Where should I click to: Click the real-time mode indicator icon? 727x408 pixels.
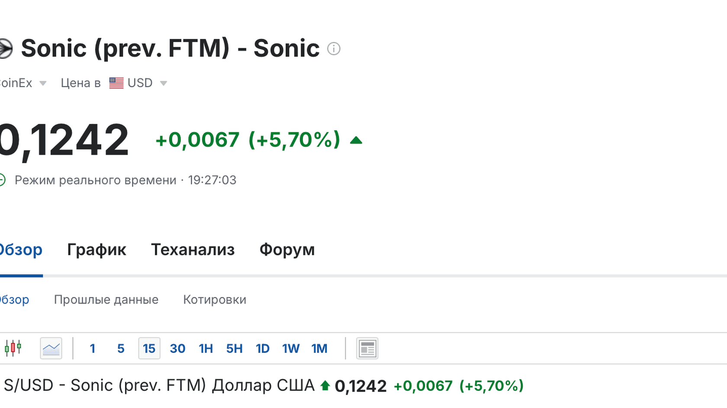3,180
